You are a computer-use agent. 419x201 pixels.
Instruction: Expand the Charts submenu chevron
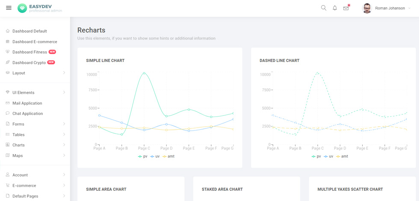pos(64,145)
